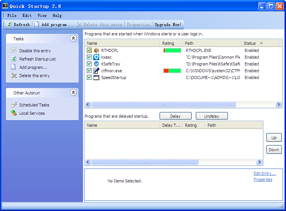286x211 pixels.
Task: Click the Local Services icon
Action: pos(14,113)
